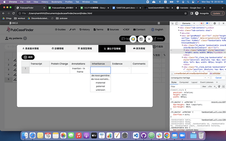
Task: Toggle DevTools device toolbar icon
Action: tap(177, 23)
